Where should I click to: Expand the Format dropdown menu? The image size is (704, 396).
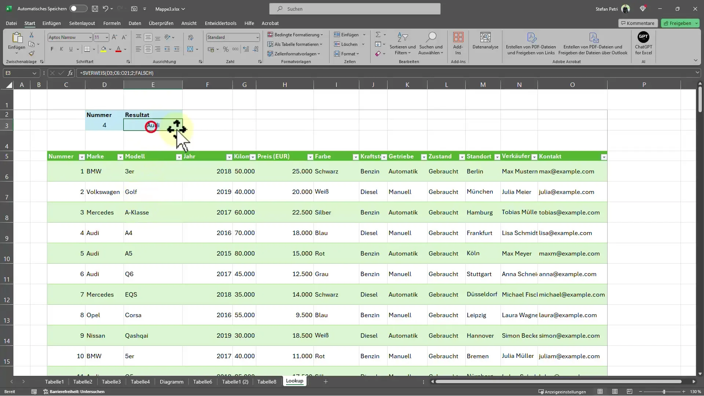tap(349, 54)
